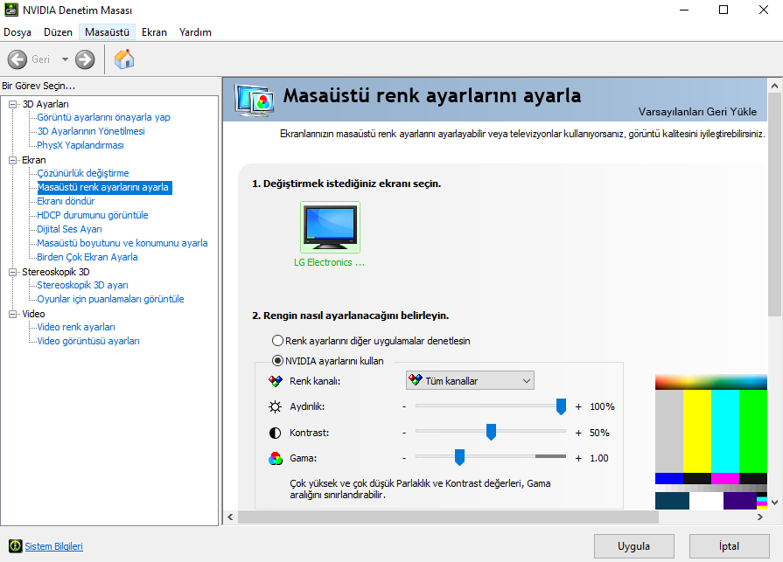Screen dimensions: 783x562
Task: Open the Masaüstü menu
Action: coord(107,32)
